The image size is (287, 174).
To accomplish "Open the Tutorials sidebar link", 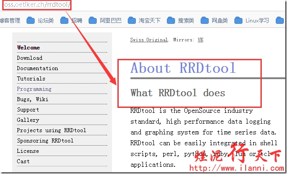I will (x=31, y=79).
